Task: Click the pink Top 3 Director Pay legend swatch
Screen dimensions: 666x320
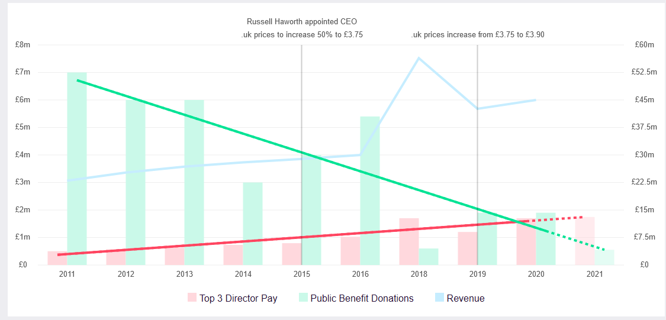Action: (192, 298)
